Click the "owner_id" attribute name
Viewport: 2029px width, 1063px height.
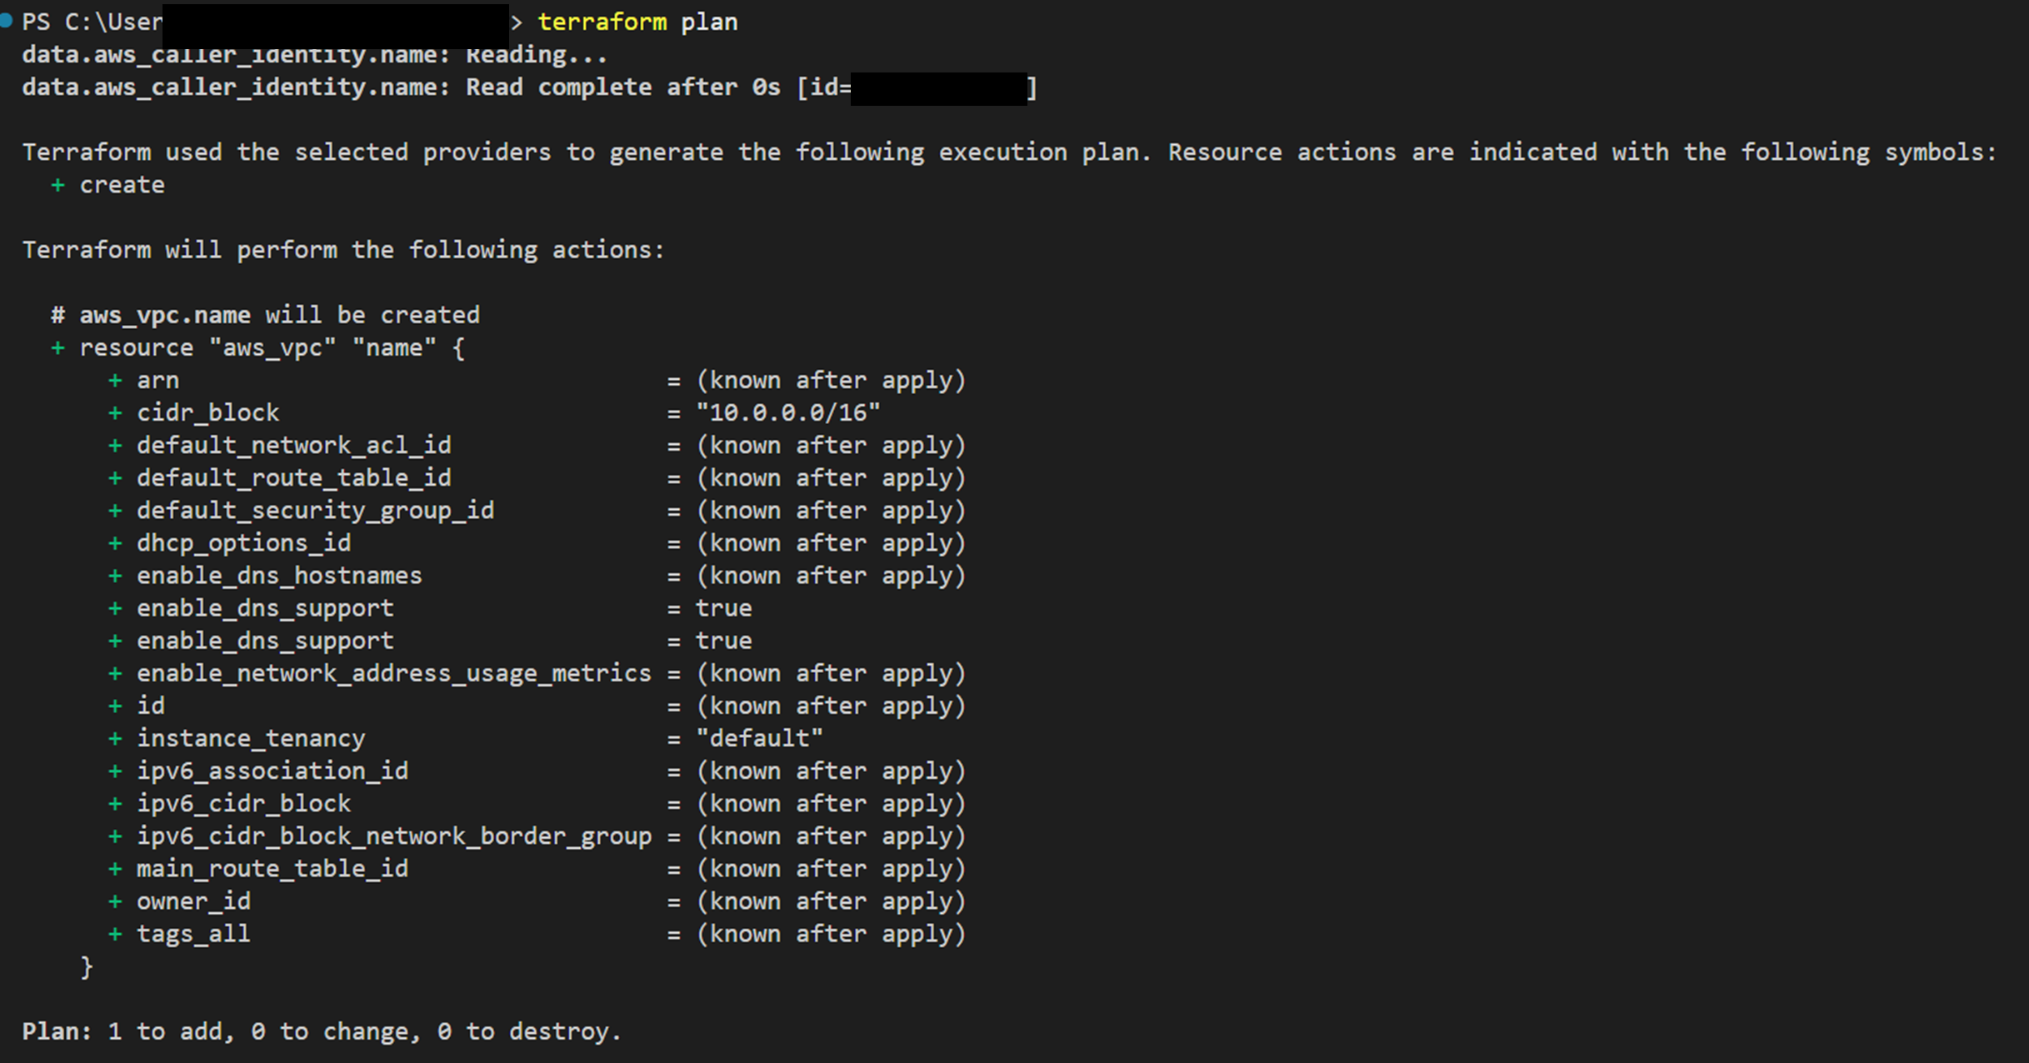[193, 901]
